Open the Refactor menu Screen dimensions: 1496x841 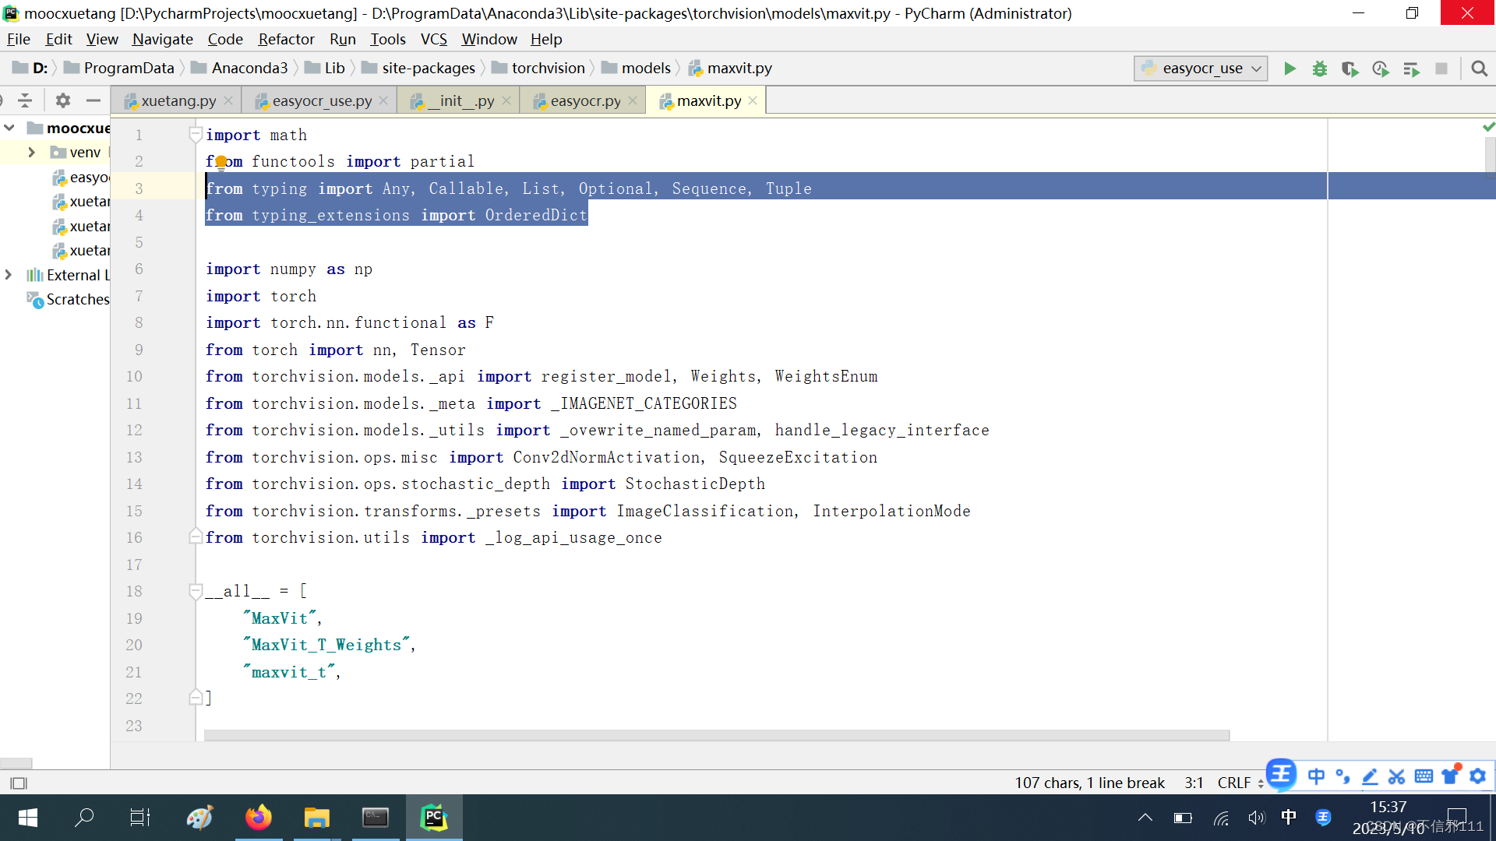(286, 39)
